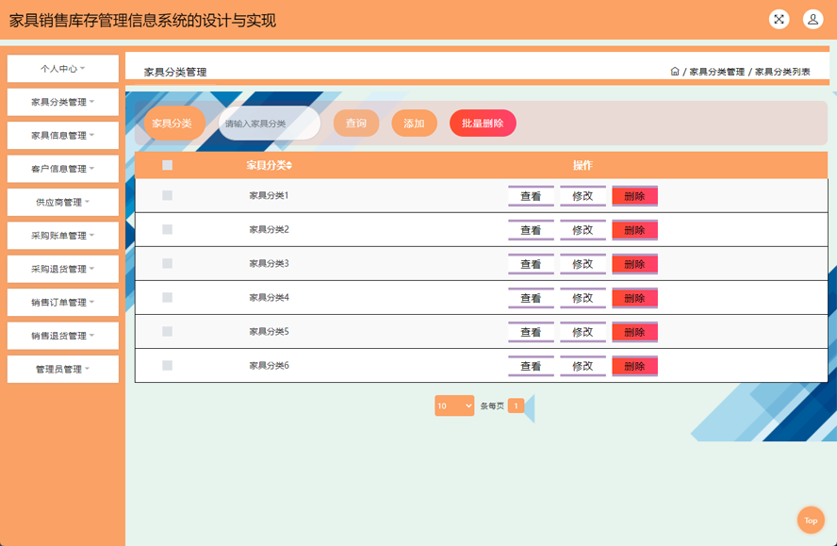Click 修改 for 家具分类2
Image resolution: width=837 pixels, height=546 pixels.
click(583, 230)
